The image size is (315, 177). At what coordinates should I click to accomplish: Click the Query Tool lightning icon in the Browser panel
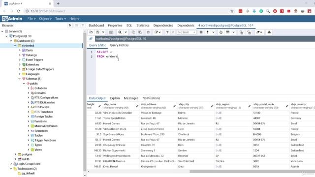(70, 25)
